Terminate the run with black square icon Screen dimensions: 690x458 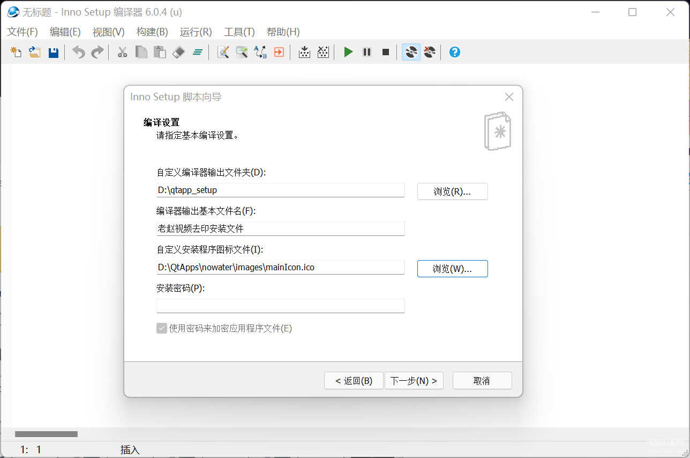point(386,52)
